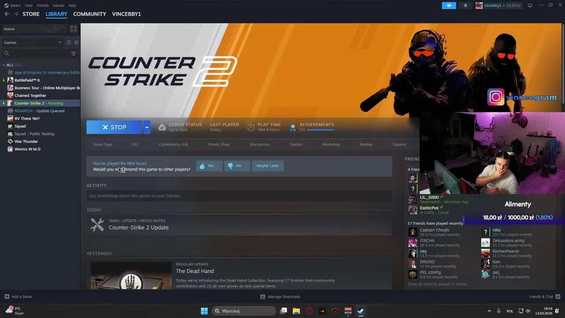
Task: Click the thumbs down No icon
Action: click(x=230, y=166)
